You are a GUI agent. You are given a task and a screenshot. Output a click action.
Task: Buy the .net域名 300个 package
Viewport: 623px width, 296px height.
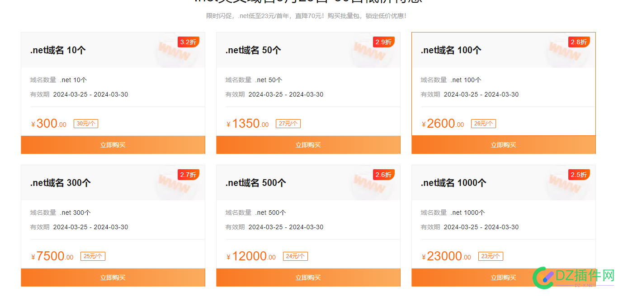(113, 277)
